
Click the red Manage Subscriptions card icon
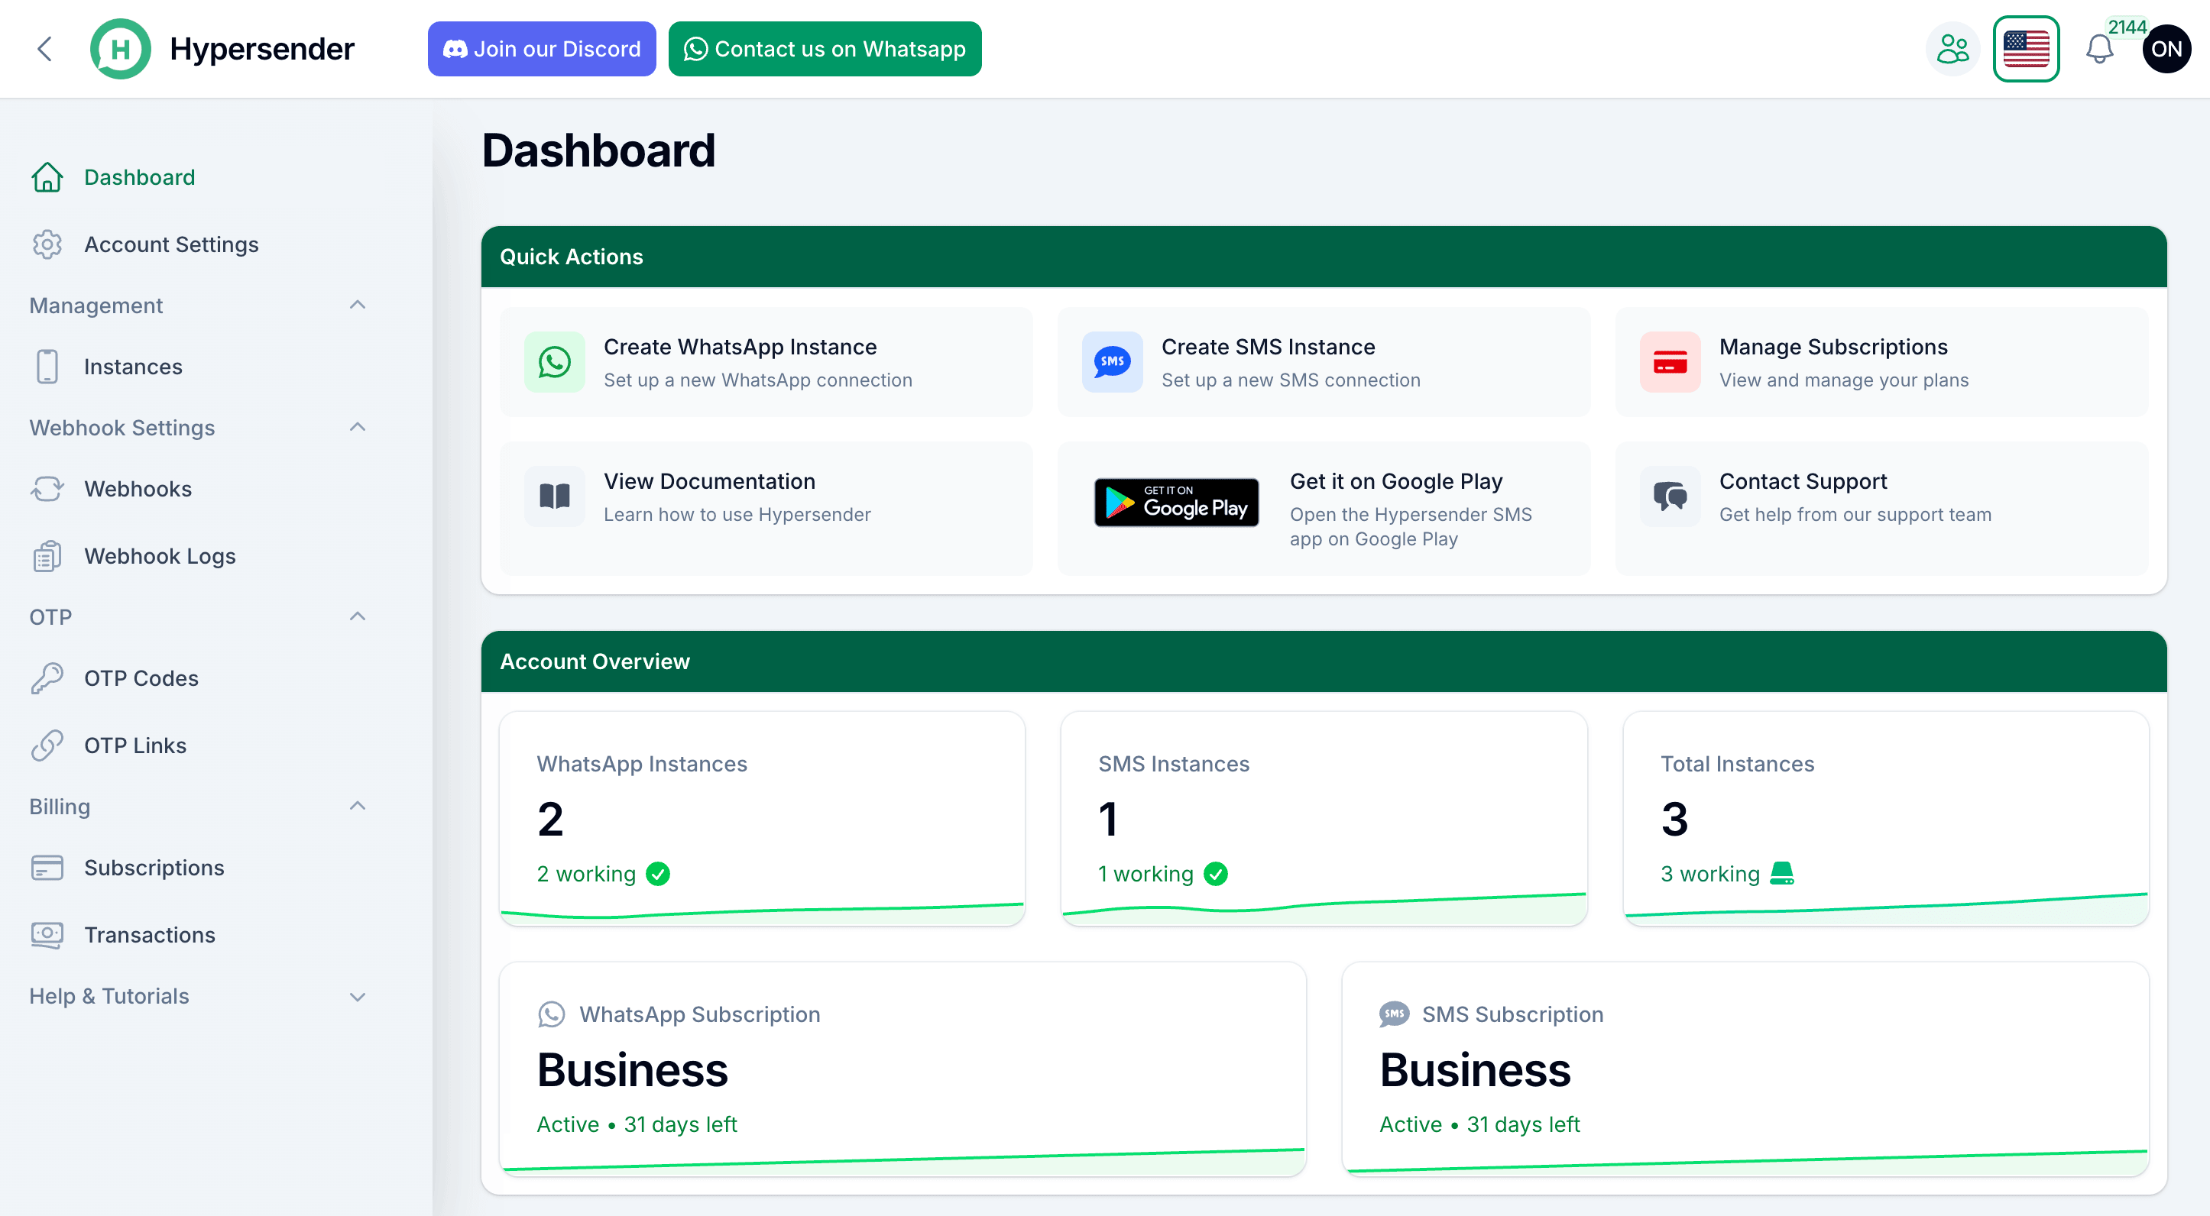click(1670, 362)
